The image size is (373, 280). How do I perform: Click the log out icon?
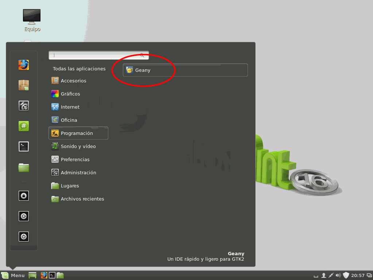pyautogui.click(x=24, y=216)
